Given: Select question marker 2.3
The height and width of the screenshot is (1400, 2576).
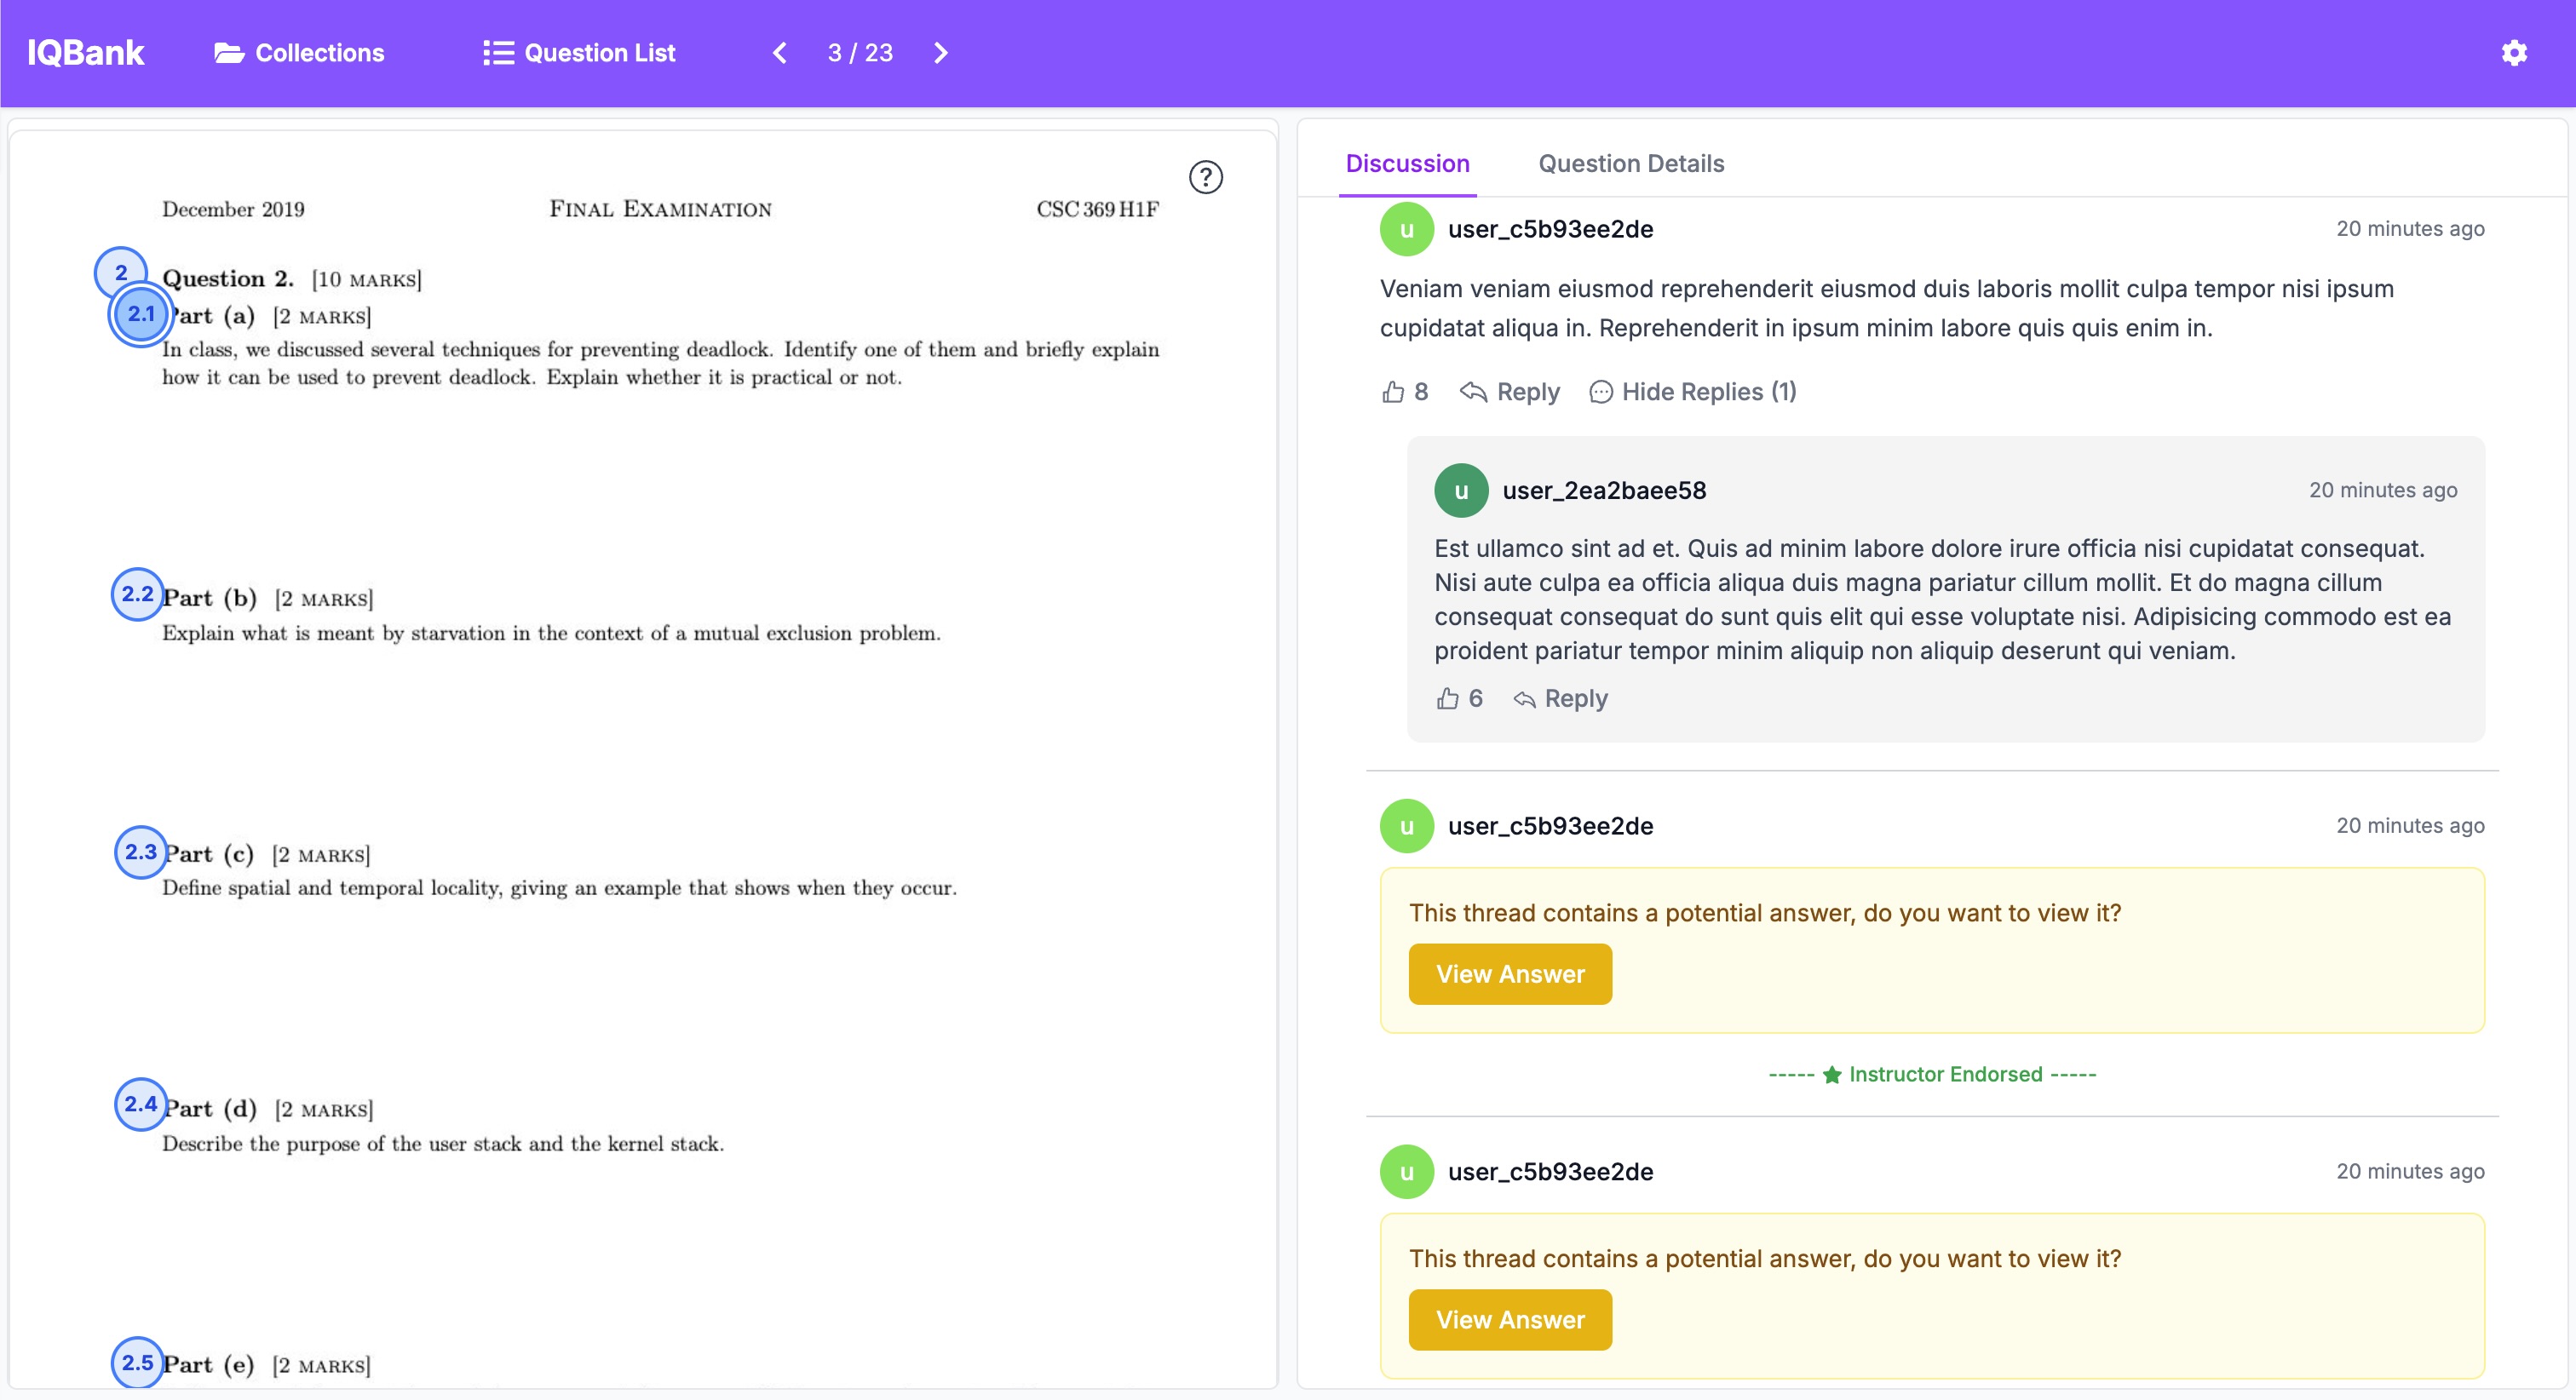Looking at the screenshot, I should (x=140, y=852).
